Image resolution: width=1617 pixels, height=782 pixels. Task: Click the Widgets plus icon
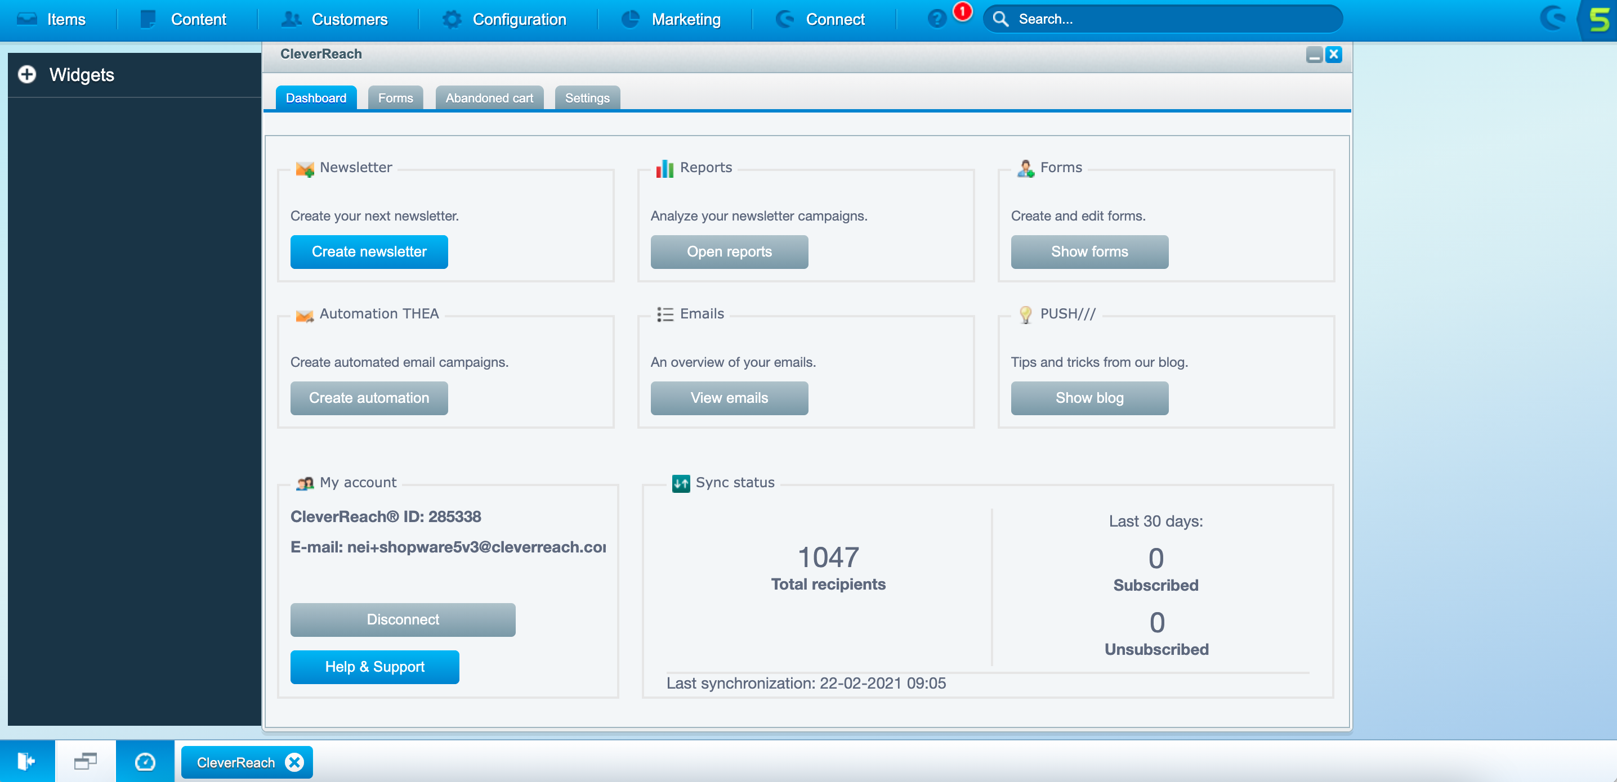[x=27, y=75]
